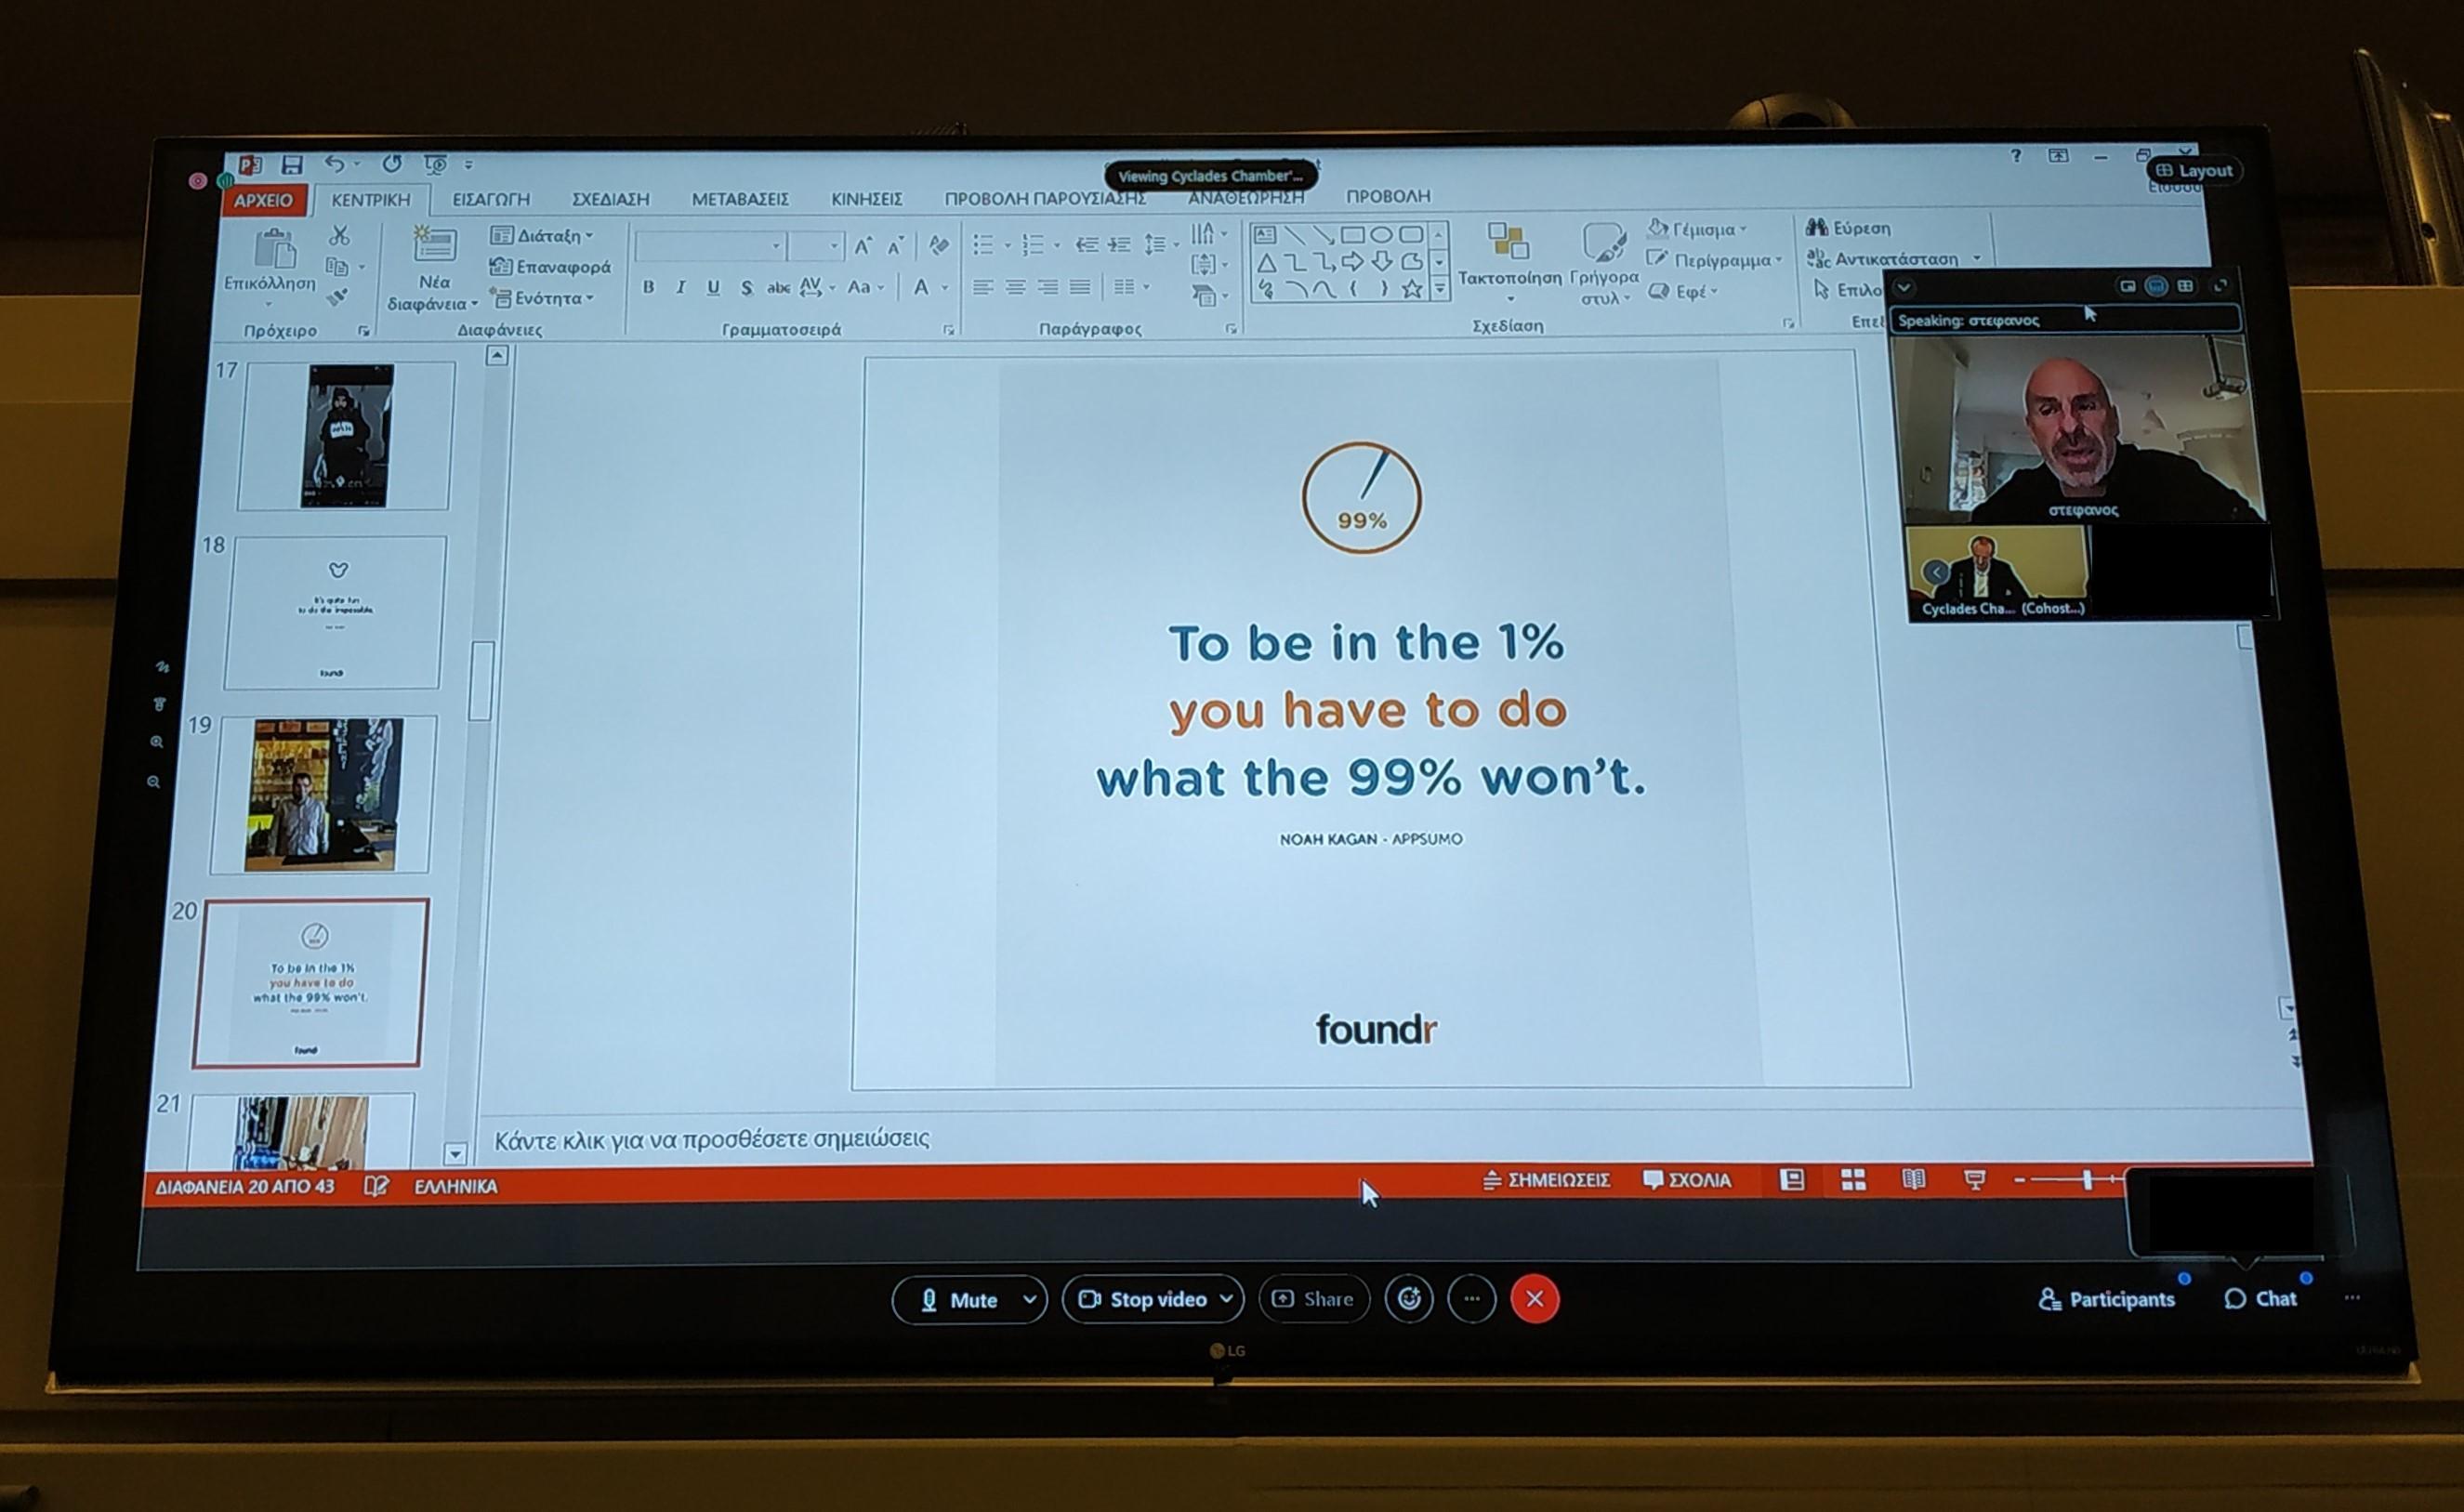
Task: Click the zoom slider handle in status bar
Action: pos(2087,1180)
